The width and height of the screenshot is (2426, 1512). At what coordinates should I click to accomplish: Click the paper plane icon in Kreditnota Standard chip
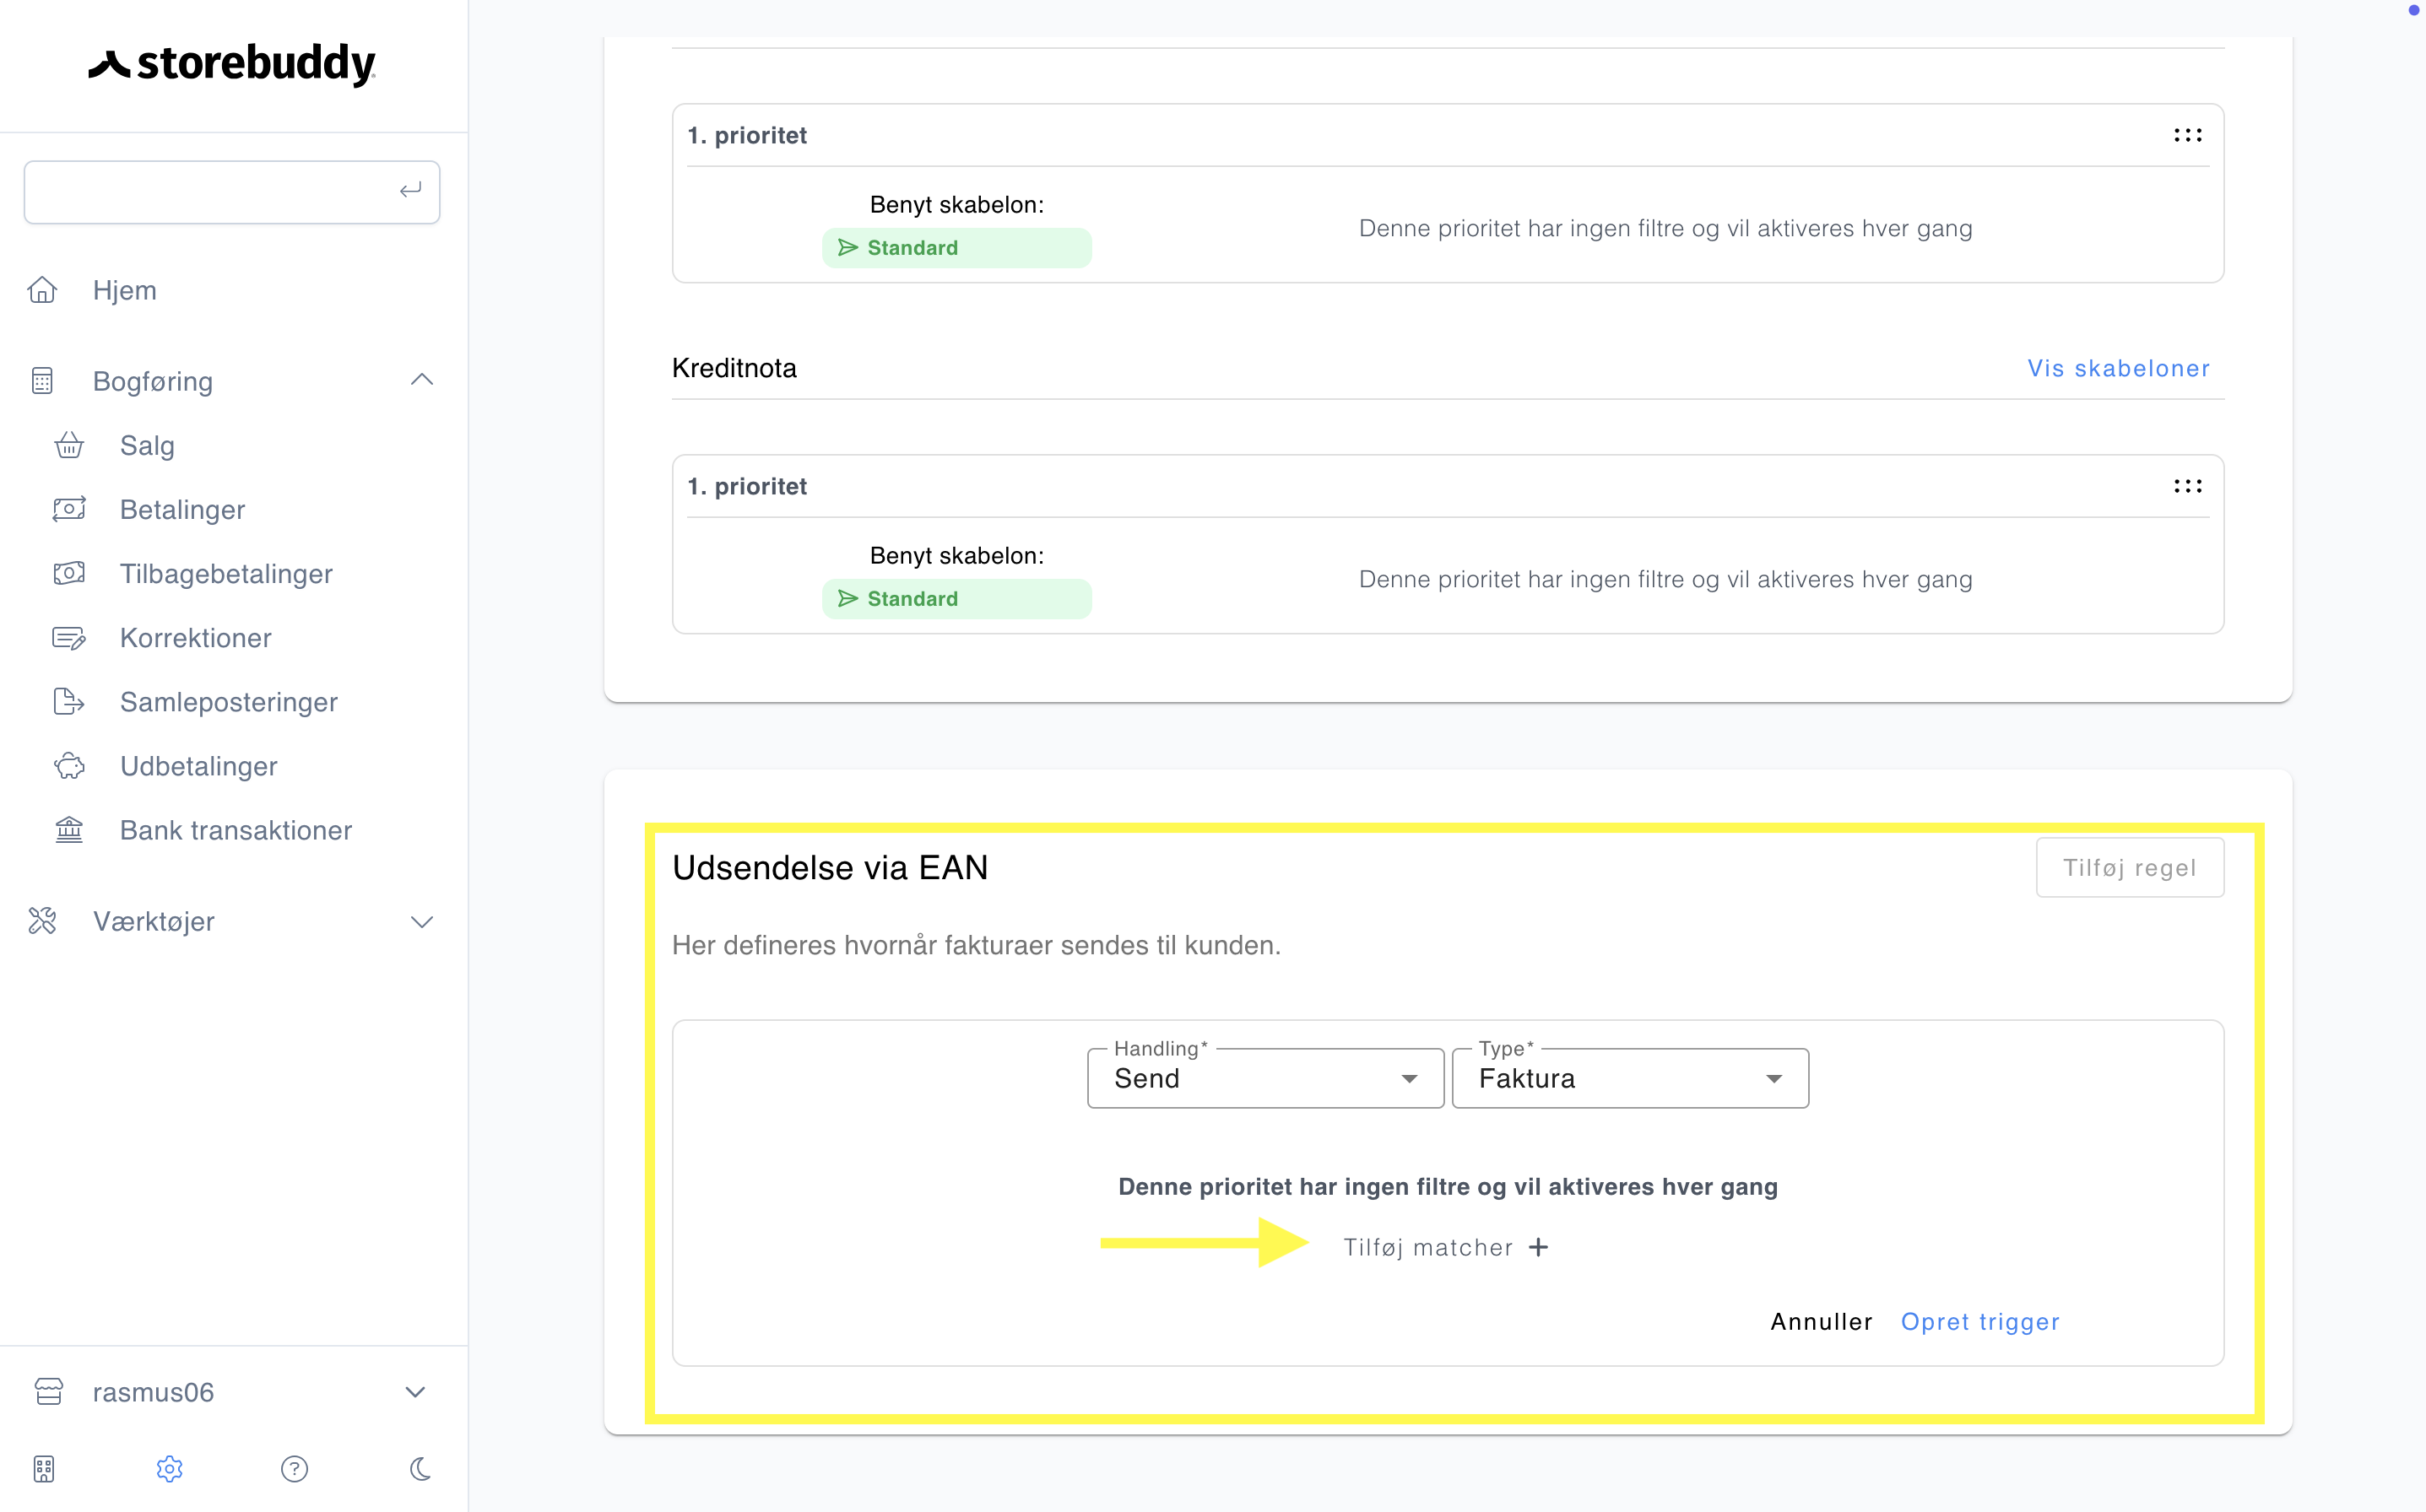[x=847, y=598]
